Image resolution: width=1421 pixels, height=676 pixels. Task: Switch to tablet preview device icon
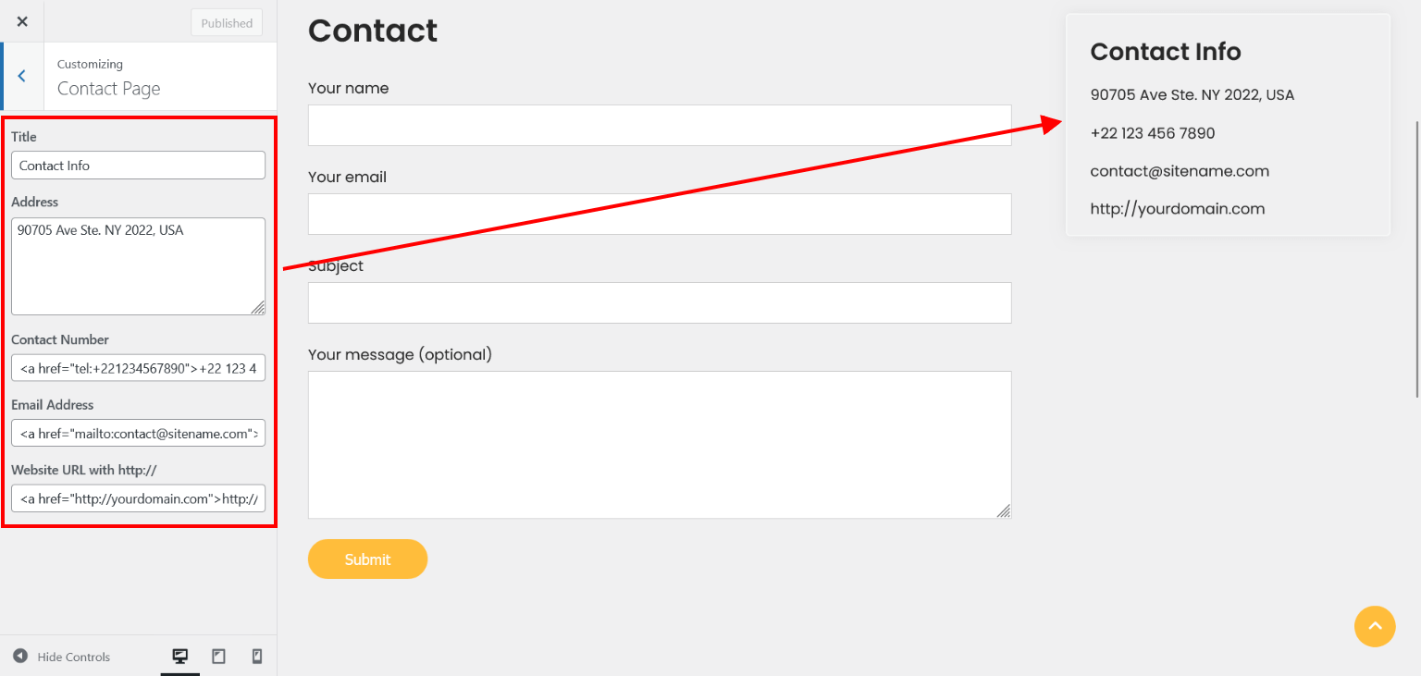coord(218,657)
